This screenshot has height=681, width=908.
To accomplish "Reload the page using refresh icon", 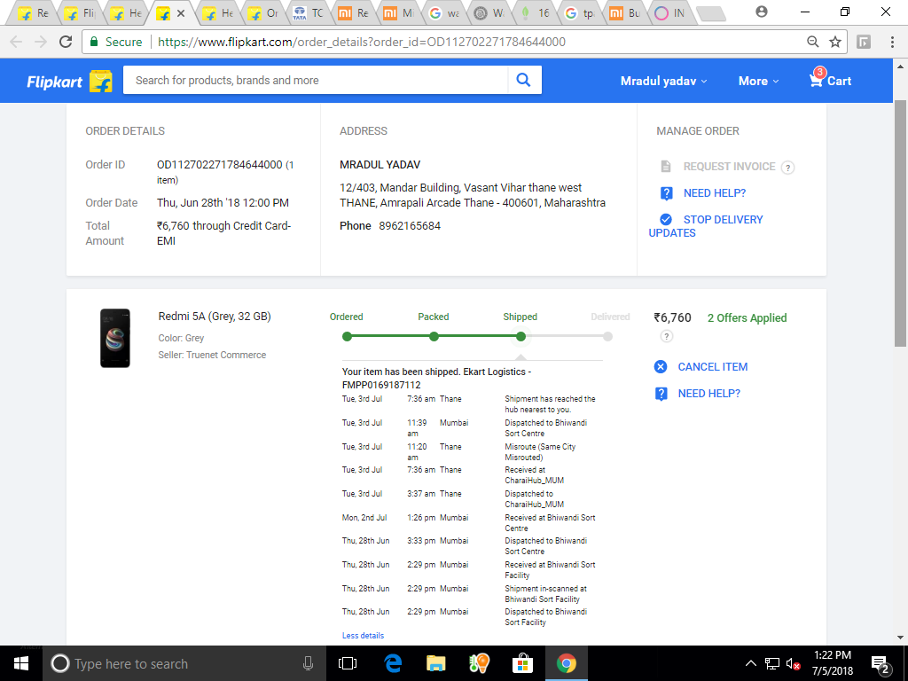I will (x=66, y=42).
